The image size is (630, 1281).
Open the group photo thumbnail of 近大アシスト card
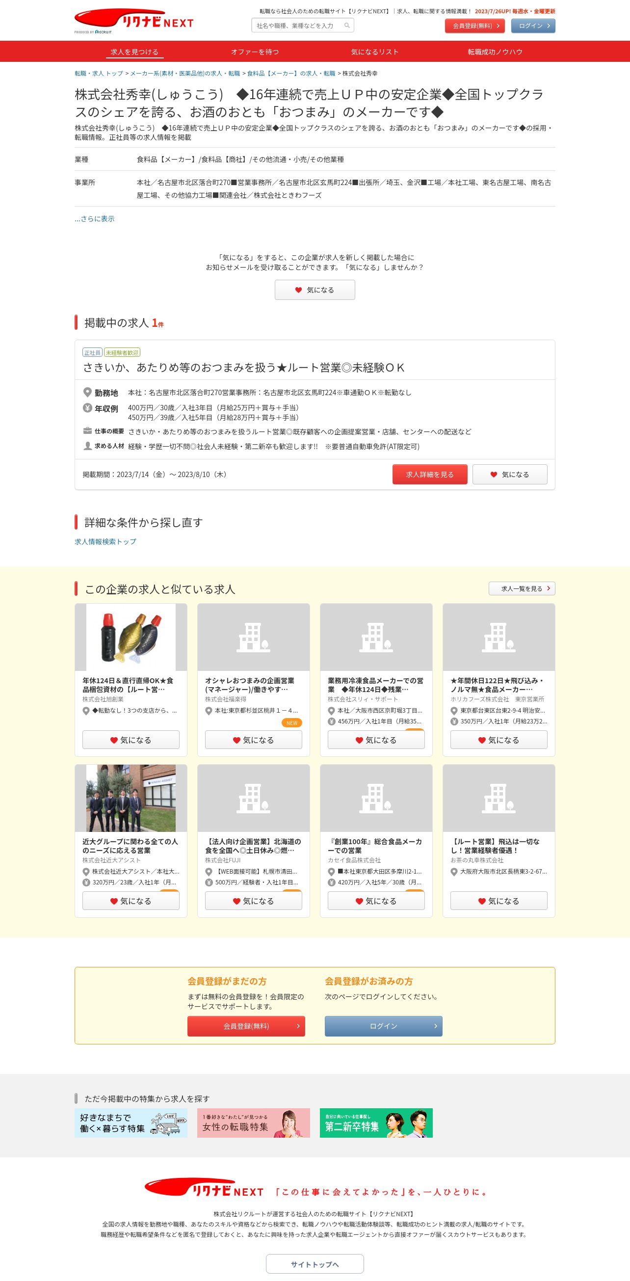tap(131, 798)
